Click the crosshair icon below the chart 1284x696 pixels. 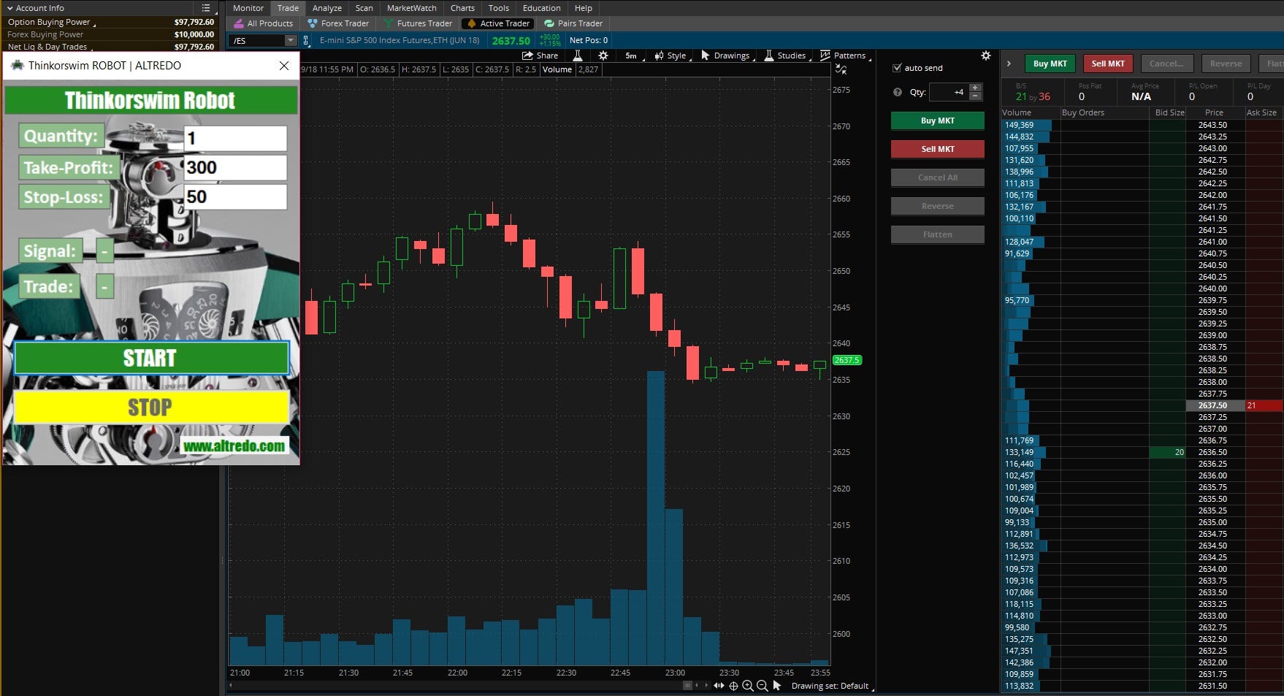[733, 686]
